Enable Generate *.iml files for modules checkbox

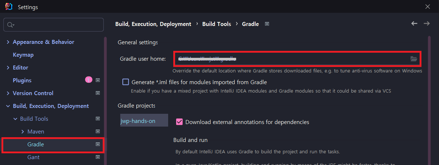coord(126,82)
